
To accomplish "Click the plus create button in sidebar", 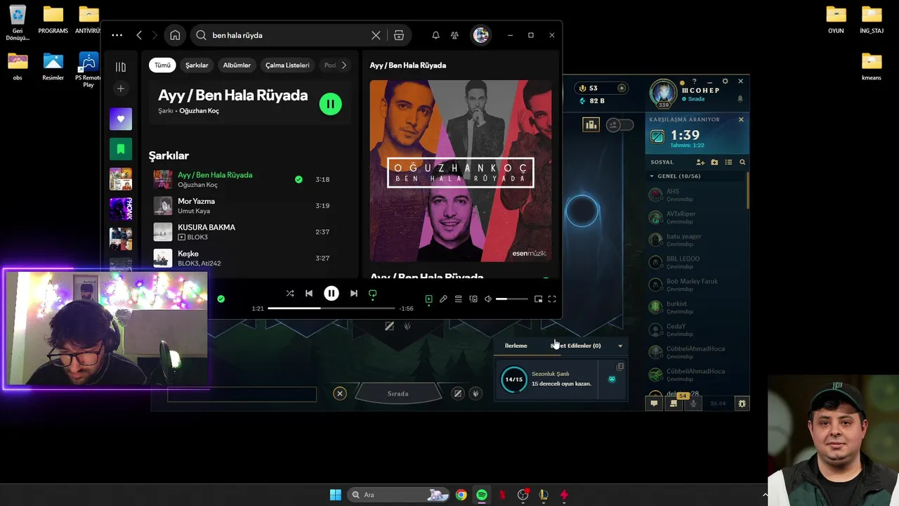I will 121,89.
